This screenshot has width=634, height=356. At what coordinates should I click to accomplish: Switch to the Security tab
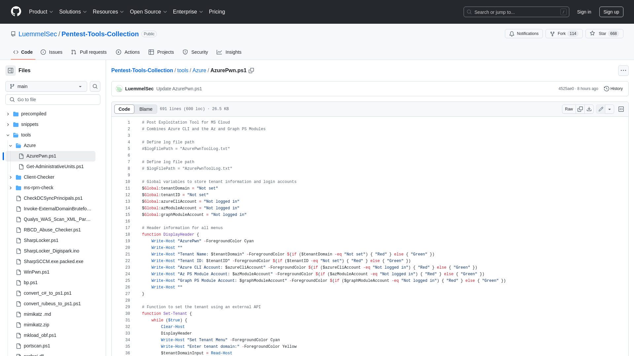(x=195, y=52)
